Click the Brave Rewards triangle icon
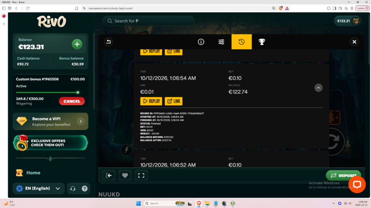371x208 pixels. pos(287,8)
